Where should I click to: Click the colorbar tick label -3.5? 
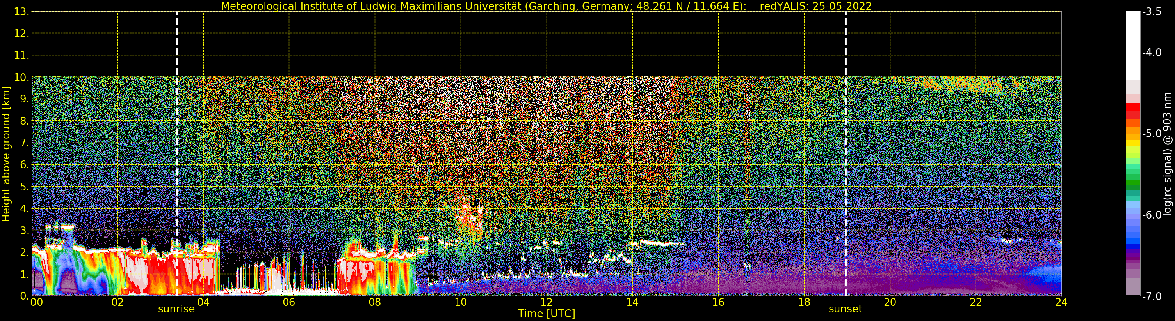coord(1152,12)
